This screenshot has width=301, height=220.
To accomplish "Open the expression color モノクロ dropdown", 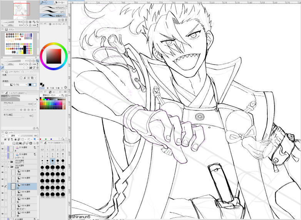I will click(x=16, y=84).
